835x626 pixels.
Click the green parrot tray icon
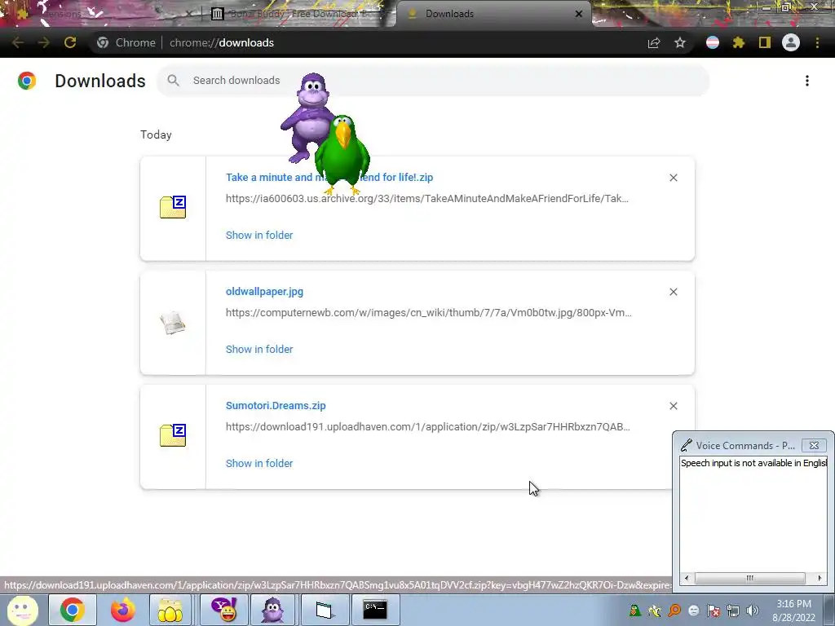click(x=634, y=611)
